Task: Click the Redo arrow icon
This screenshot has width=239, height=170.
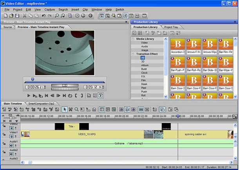Action: click(49, 16)
